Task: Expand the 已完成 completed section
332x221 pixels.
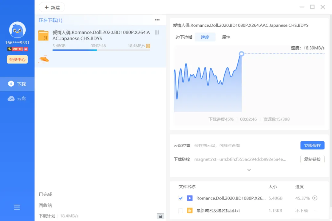Action: (x=45, y=194)
